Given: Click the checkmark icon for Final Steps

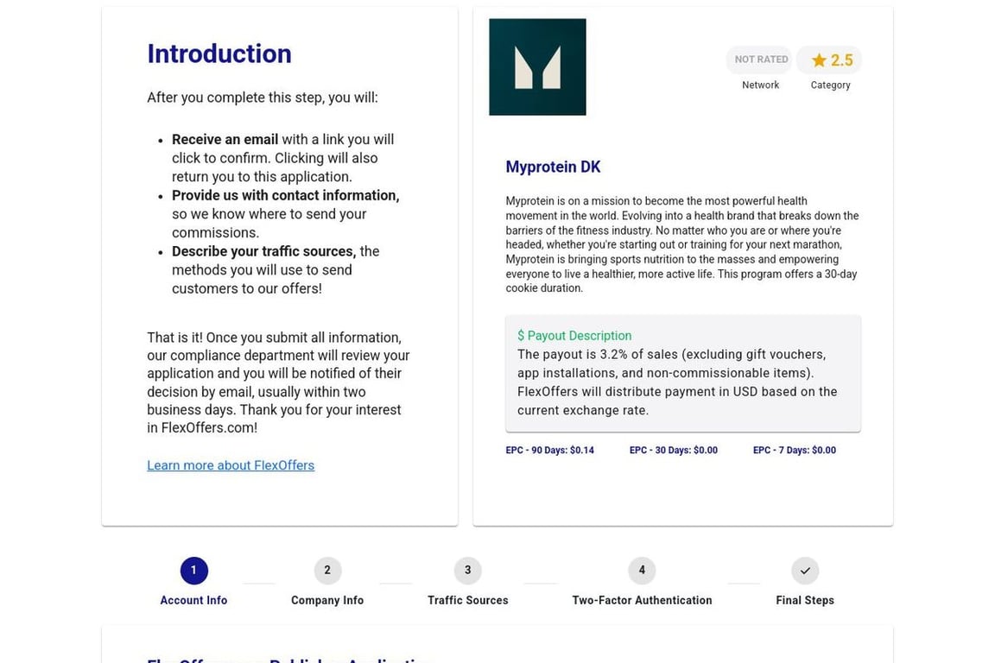Looking at the screenshot, I should coord(805,571).
